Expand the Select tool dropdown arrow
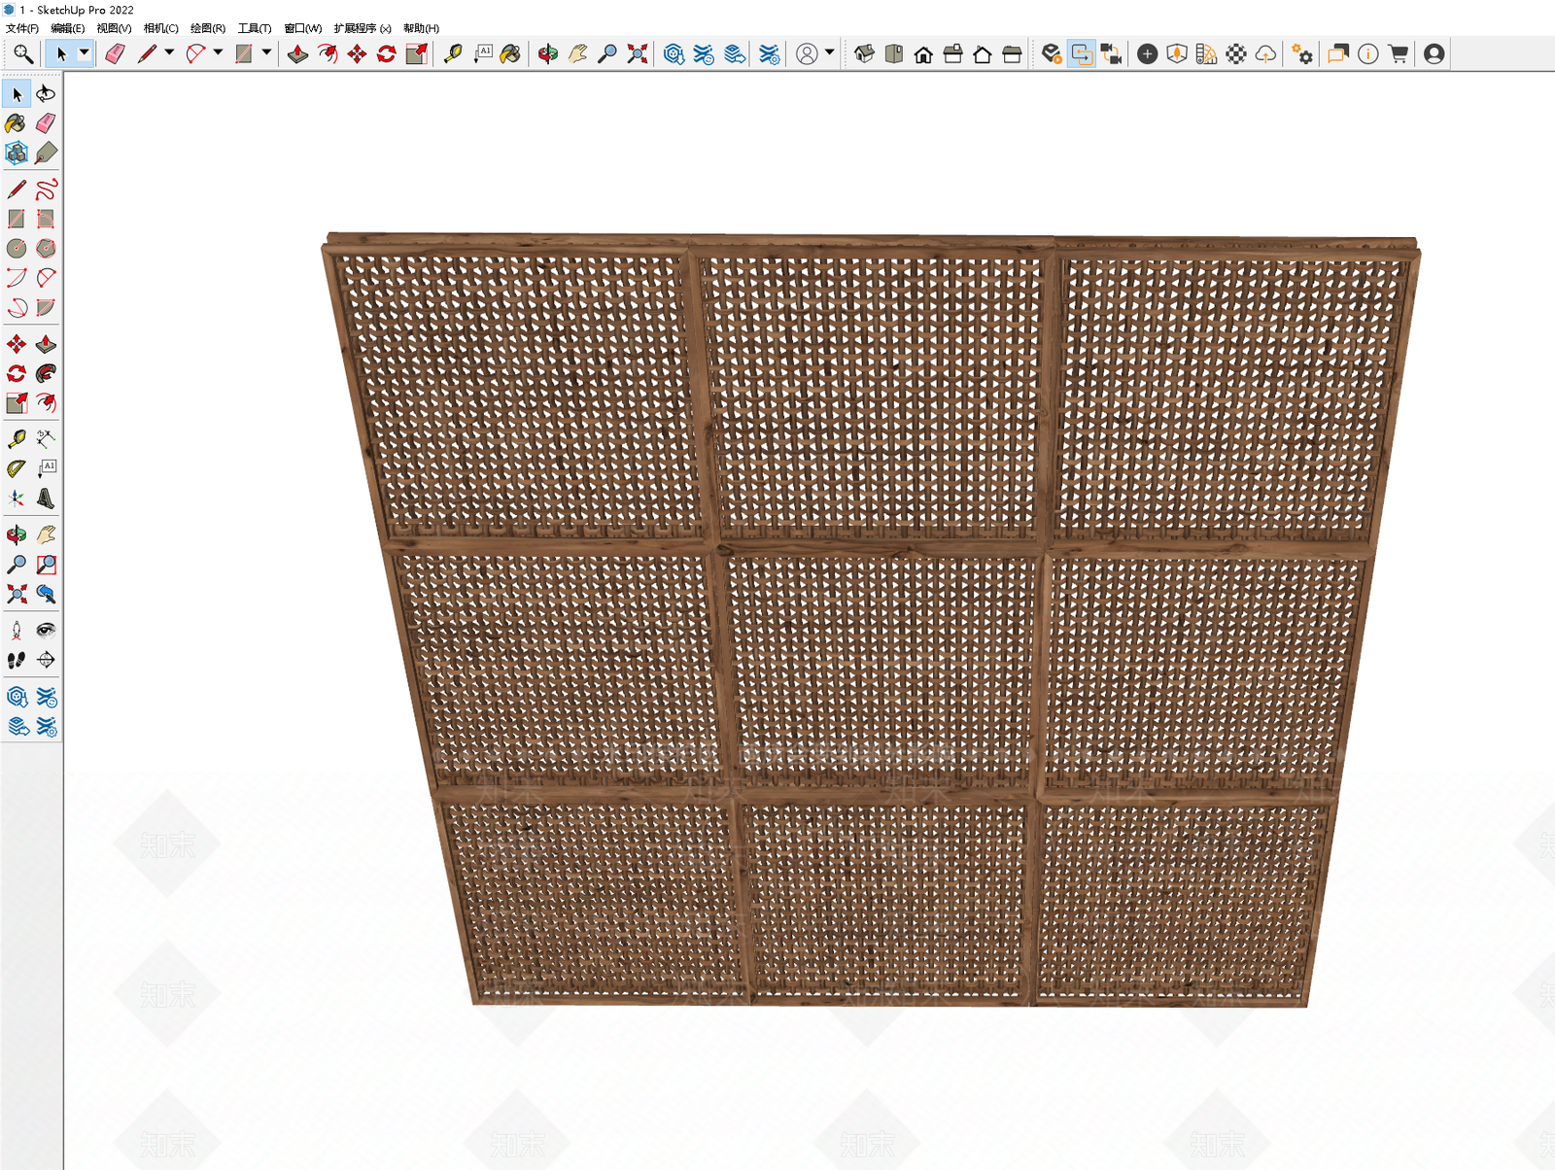 click(85, 53)
